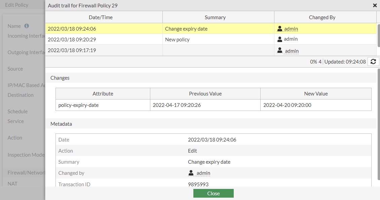380x200 pixels.
Task: Click the info icon next to Name
Action: tap(27, 26)
